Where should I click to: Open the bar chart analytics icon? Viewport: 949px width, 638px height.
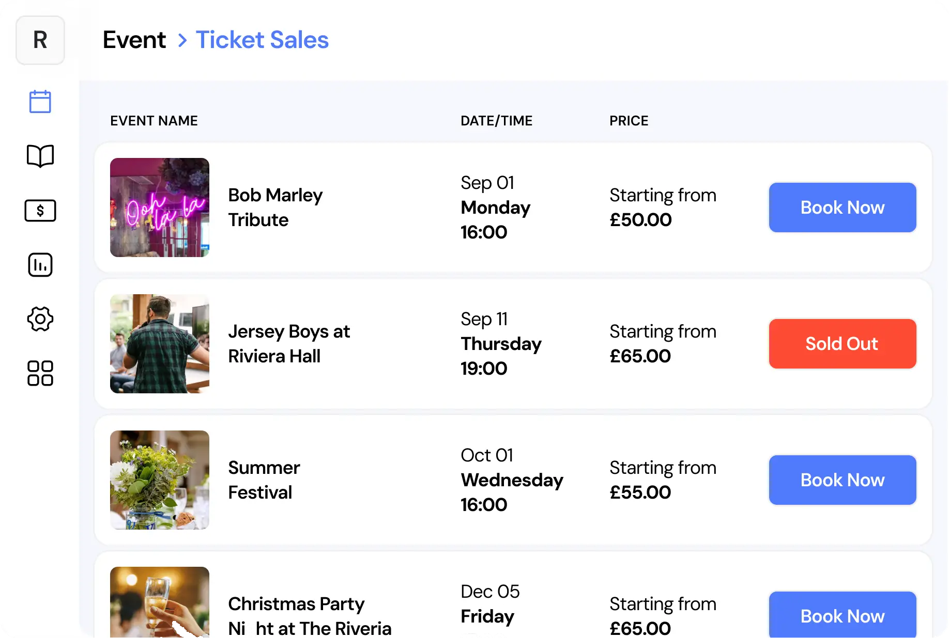[x=40, y=265]
